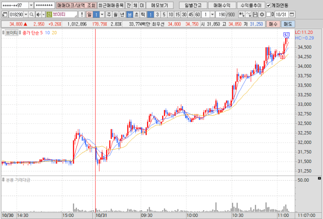Toggle the 체 execution marker button

[135, 5]
